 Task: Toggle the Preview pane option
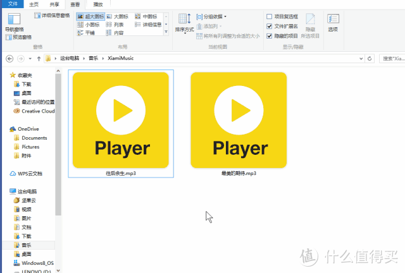[18, 37]
